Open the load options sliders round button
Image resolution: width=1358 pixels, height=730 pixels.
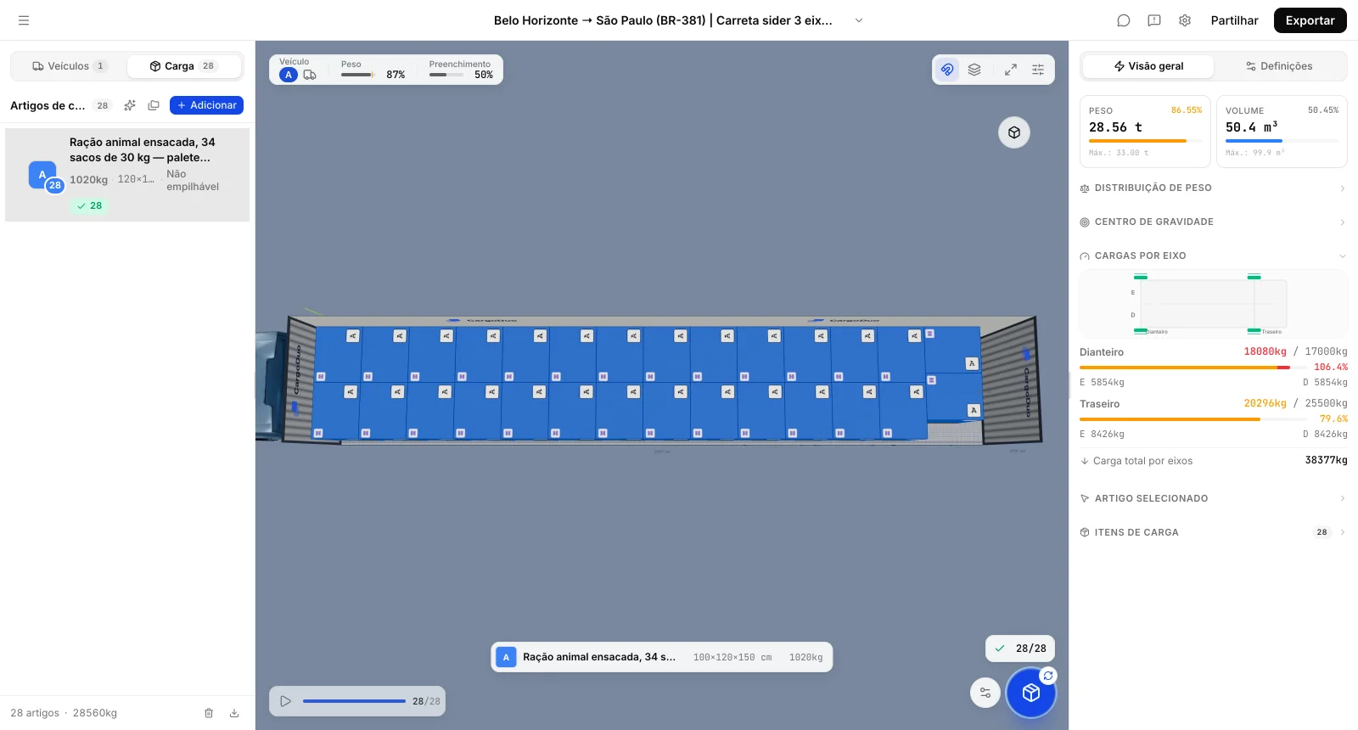[x=985, y=693]
